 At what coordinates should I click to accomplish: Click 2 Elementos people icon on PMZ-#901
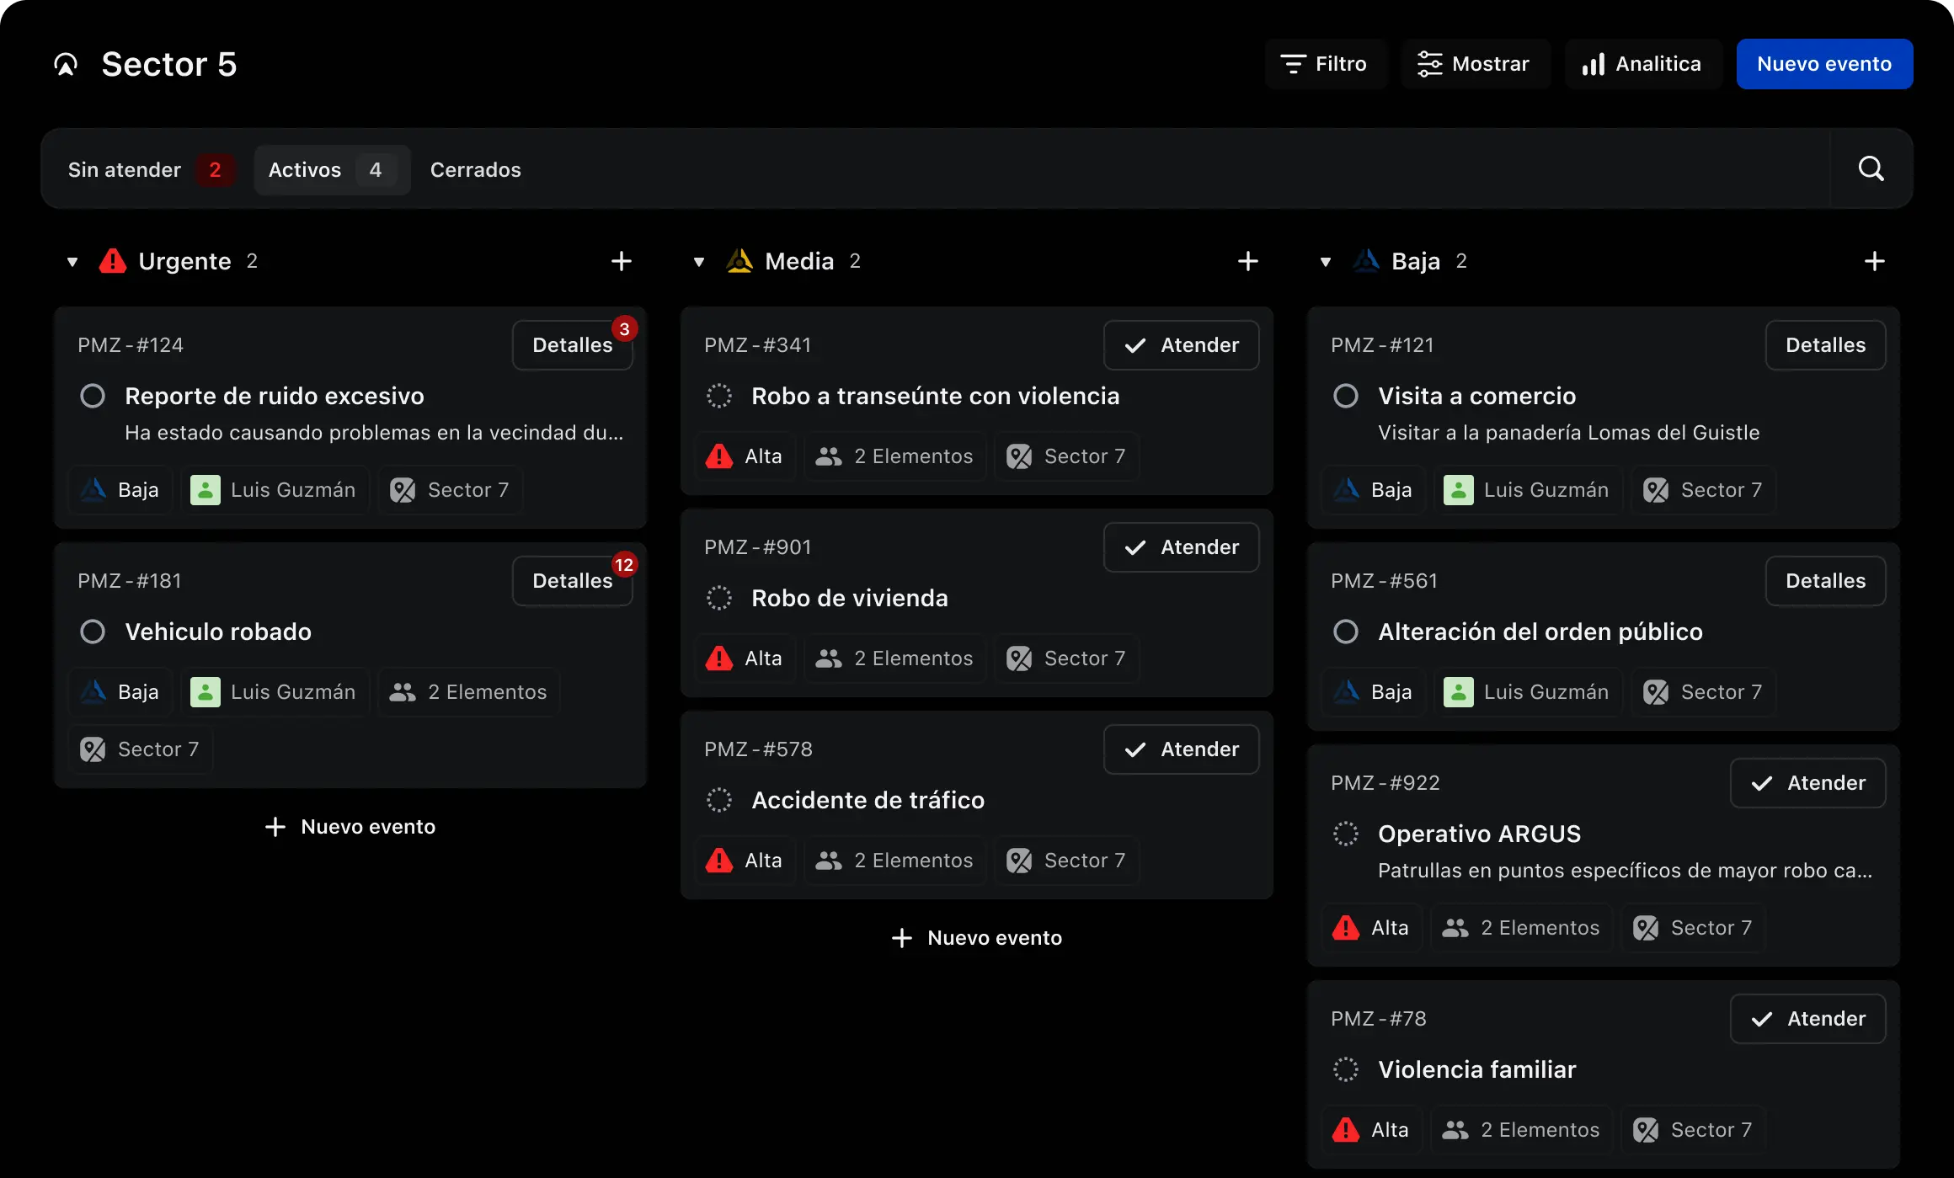click(x=829, y=658)
